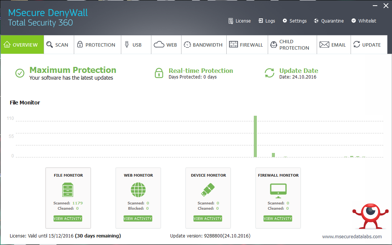Go to the Email tab

pyautogui.click(x=334, y=45)
